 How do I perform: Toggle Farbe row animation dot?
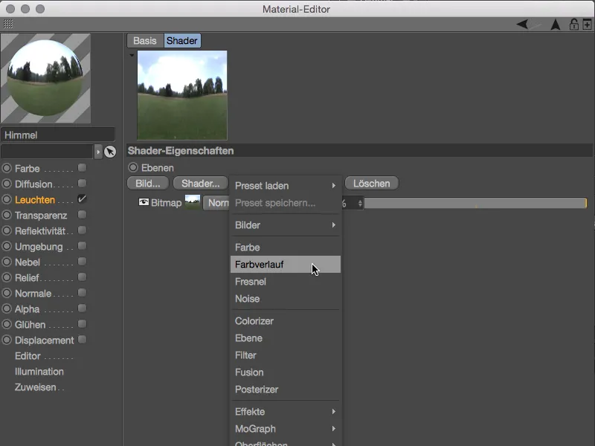[x=7, y=168]
